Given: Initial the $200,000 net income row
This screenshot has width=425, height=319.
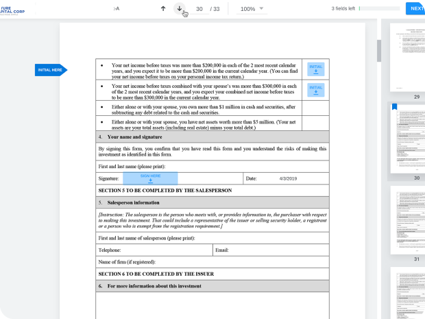Looking at the screenshot, I should pyautogui.click(x=316, y=69).
